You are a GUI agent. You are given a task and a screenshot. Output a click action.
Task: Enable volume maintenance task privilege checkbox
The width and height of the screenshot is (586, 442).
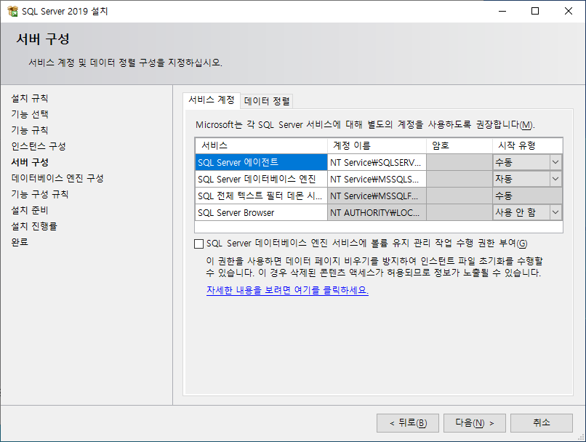pyautogui.click(x=198, y=244)
